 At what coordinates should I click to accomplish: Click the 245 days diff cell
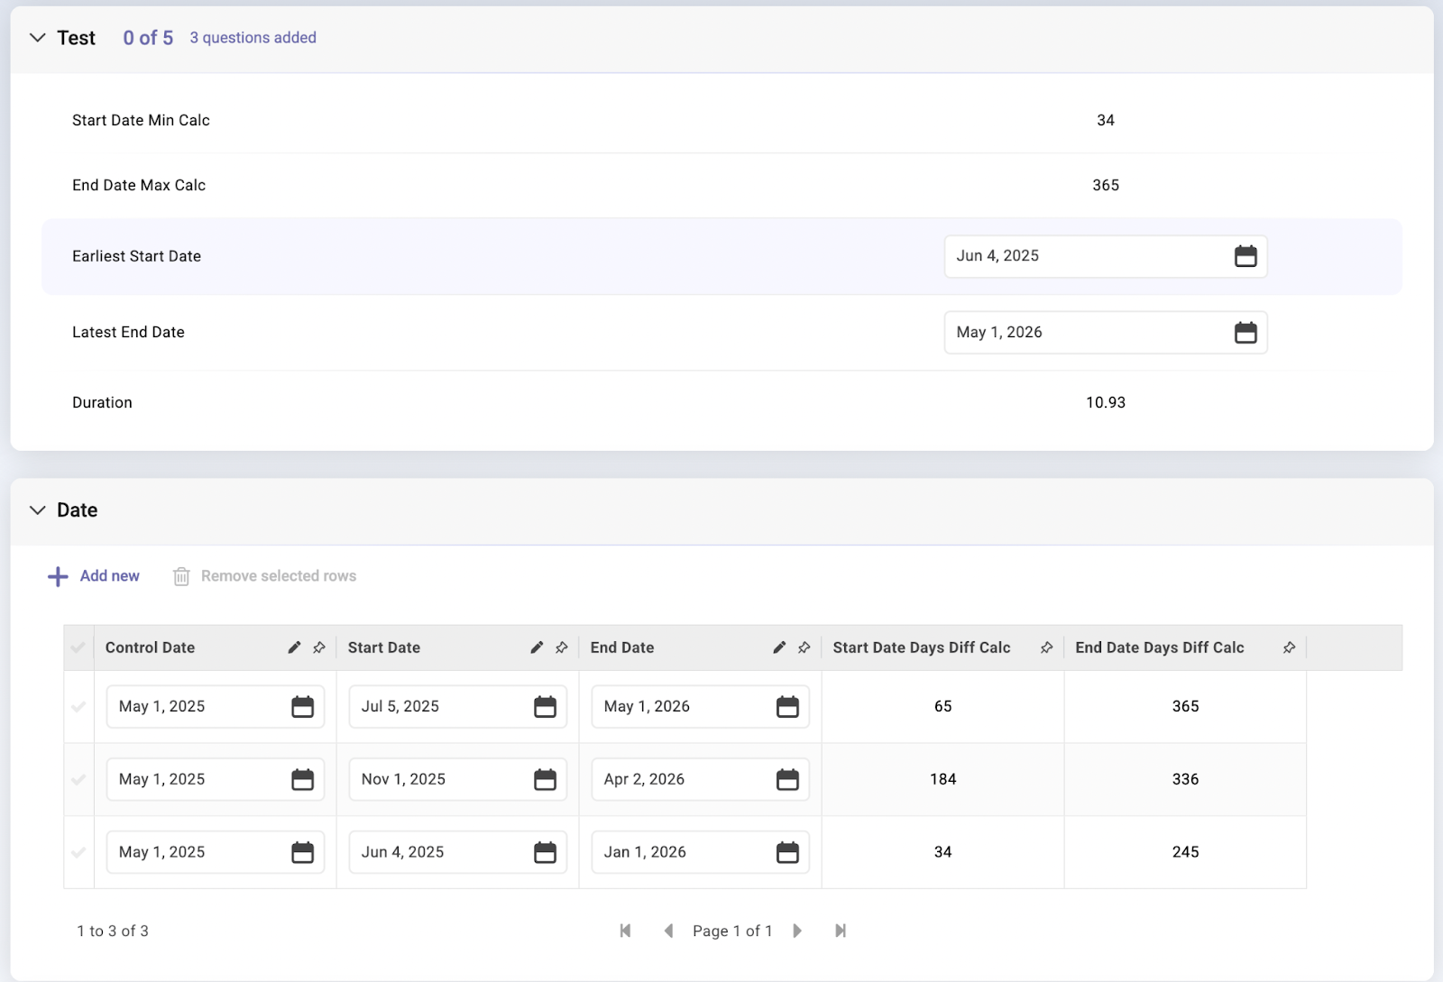pyautogui.click(x=1186, y=852)
